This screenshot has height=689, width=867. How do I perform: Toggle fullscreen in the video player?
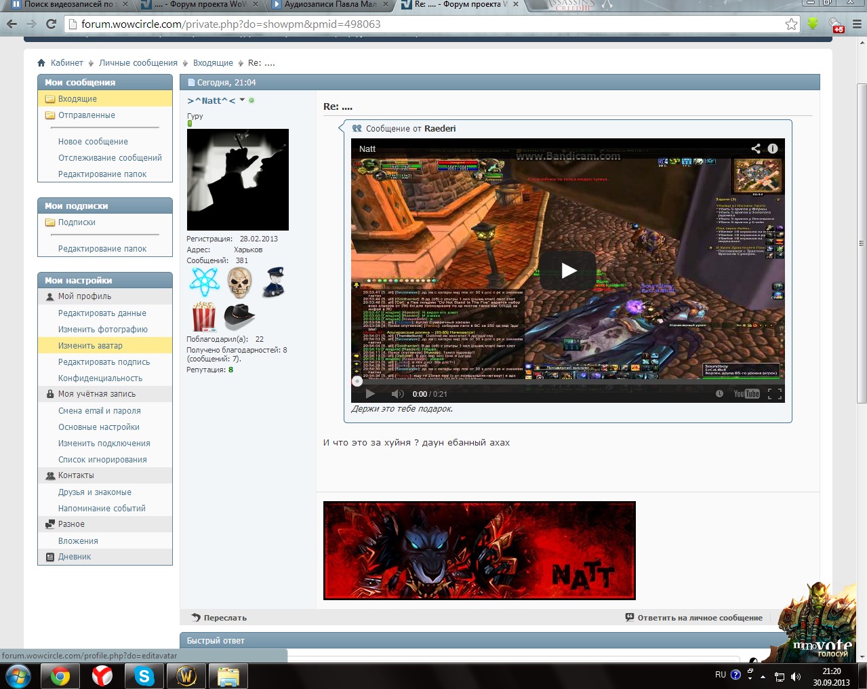click(775, 393)
